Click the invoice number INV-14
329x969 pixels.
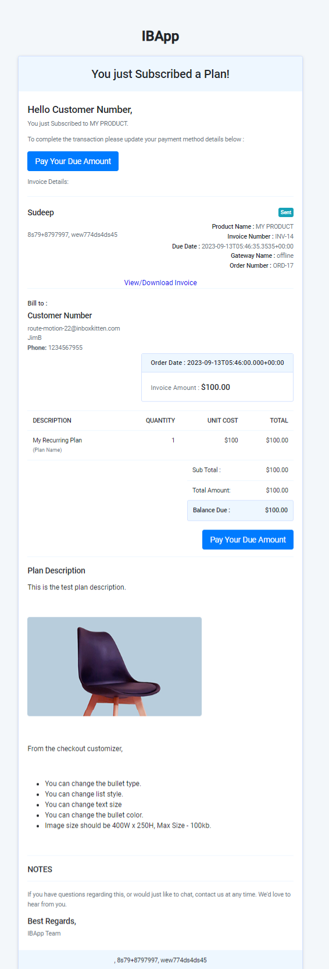pos(284,236)
